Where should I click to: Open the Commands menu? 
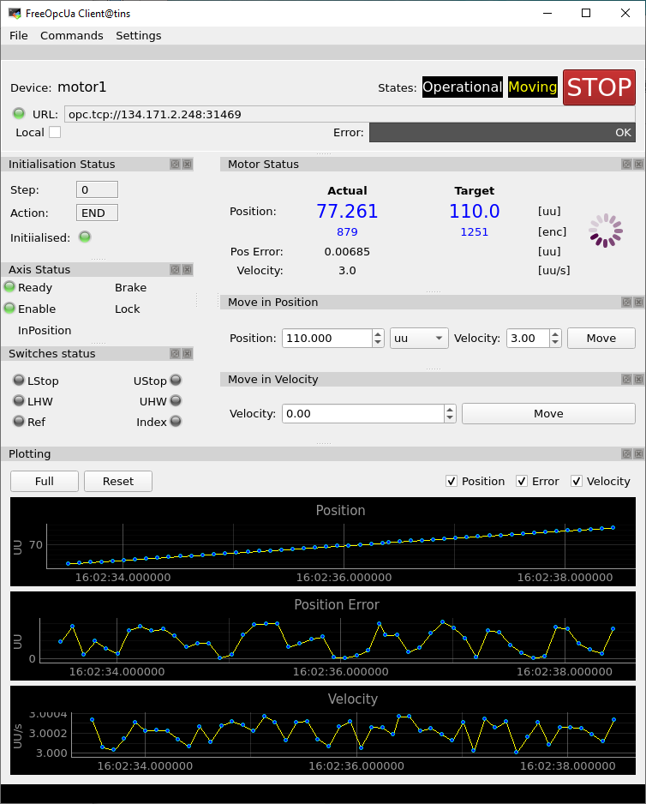[x=71, y=35]
